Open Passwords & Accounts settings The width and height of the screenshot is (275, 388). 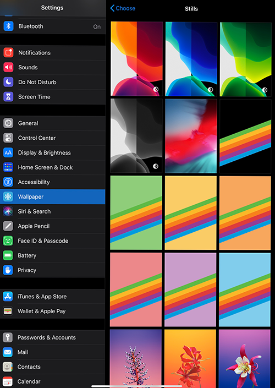click(53, 337)
